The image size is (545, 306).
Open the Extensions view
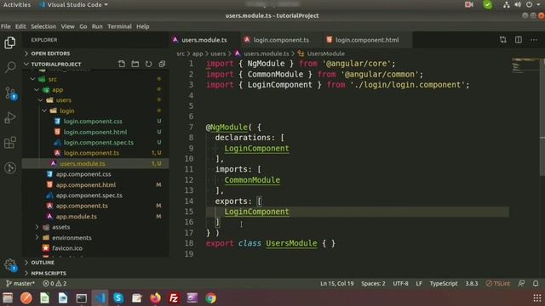[9, 143]
